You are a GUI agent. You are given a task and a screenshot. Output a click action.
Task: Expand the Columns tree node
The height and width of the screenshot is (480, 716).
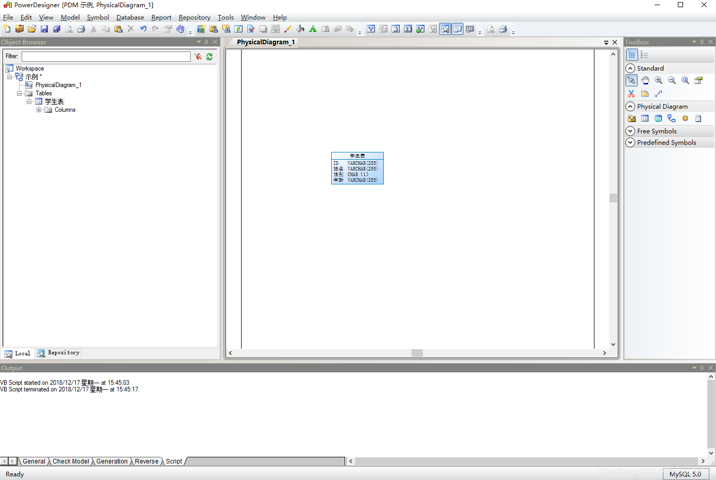click(x=39, y=110)
